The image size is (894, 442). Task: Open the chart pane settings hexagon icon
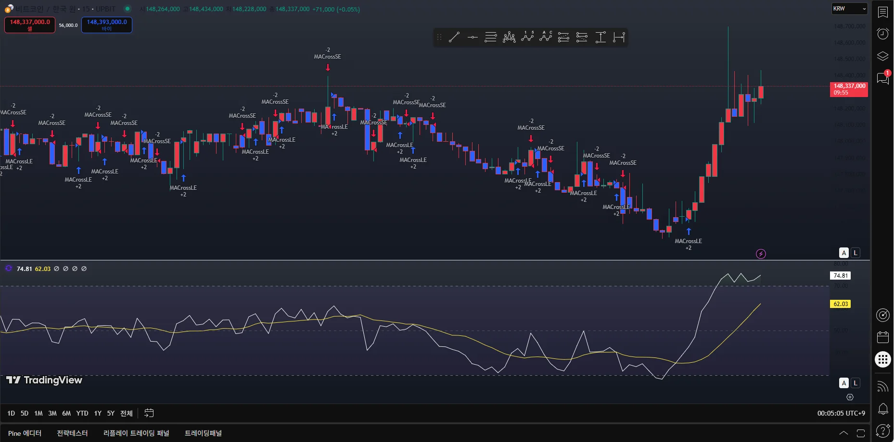(x=850, y=397)
